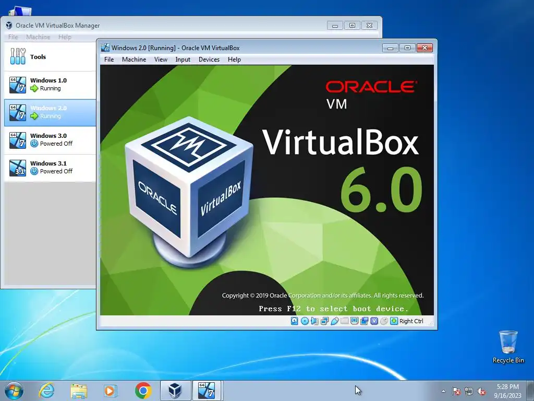The image size is (534, 401).
Task: Click the VM window title bar icon
Action: coord(105,48)
